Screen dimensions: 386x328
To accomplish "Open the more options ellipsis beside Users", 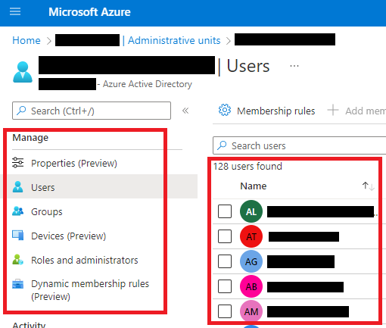I will [x=294, y=66].
